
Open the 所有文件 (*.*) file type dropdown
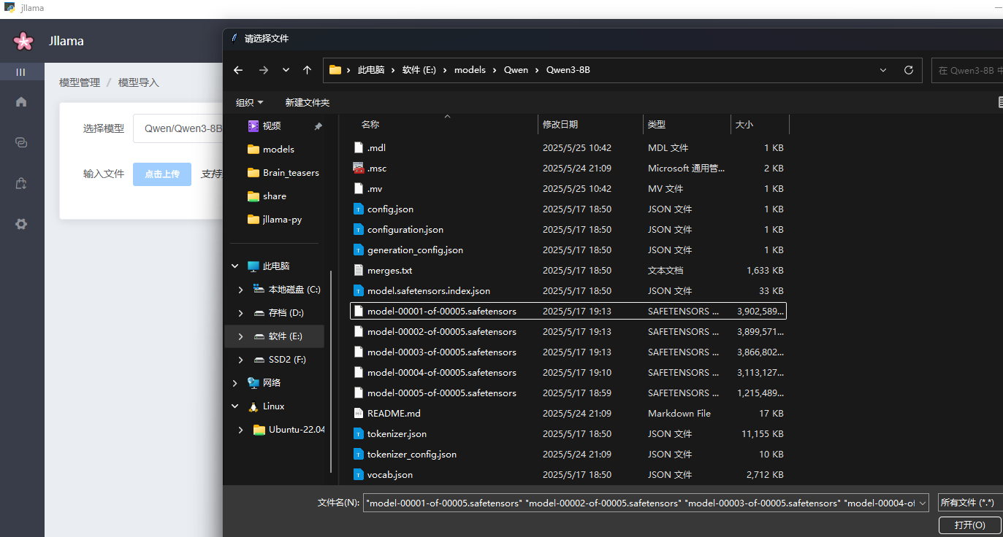[970, 503]
